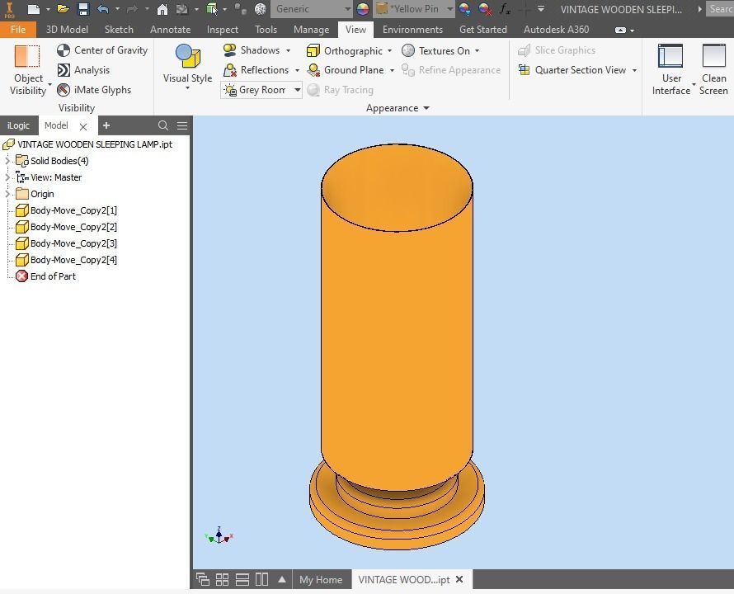Click the Redo arrow icon
Viewport: 734px width, 594px height.
pos(133,9)
